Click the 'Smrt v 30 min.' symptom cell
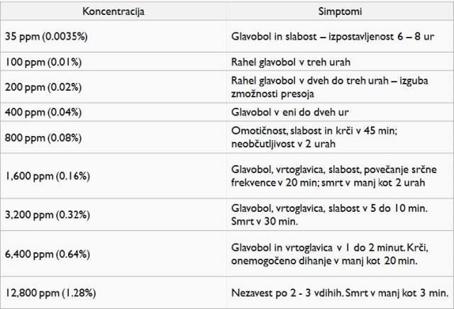Viewport: 454px width, 309px height. [x=340, y=215]
